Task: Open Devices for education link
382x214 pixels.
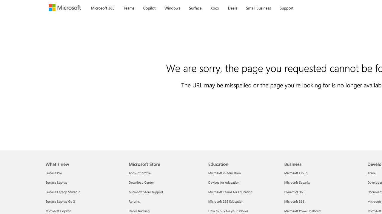Action: [x=224, y=182]
